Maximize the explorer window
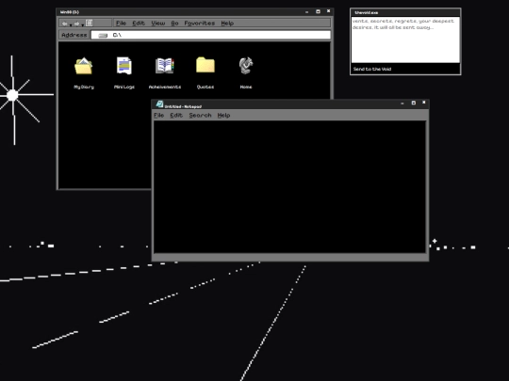Screen dimensions: 509x381 point(318,11)
